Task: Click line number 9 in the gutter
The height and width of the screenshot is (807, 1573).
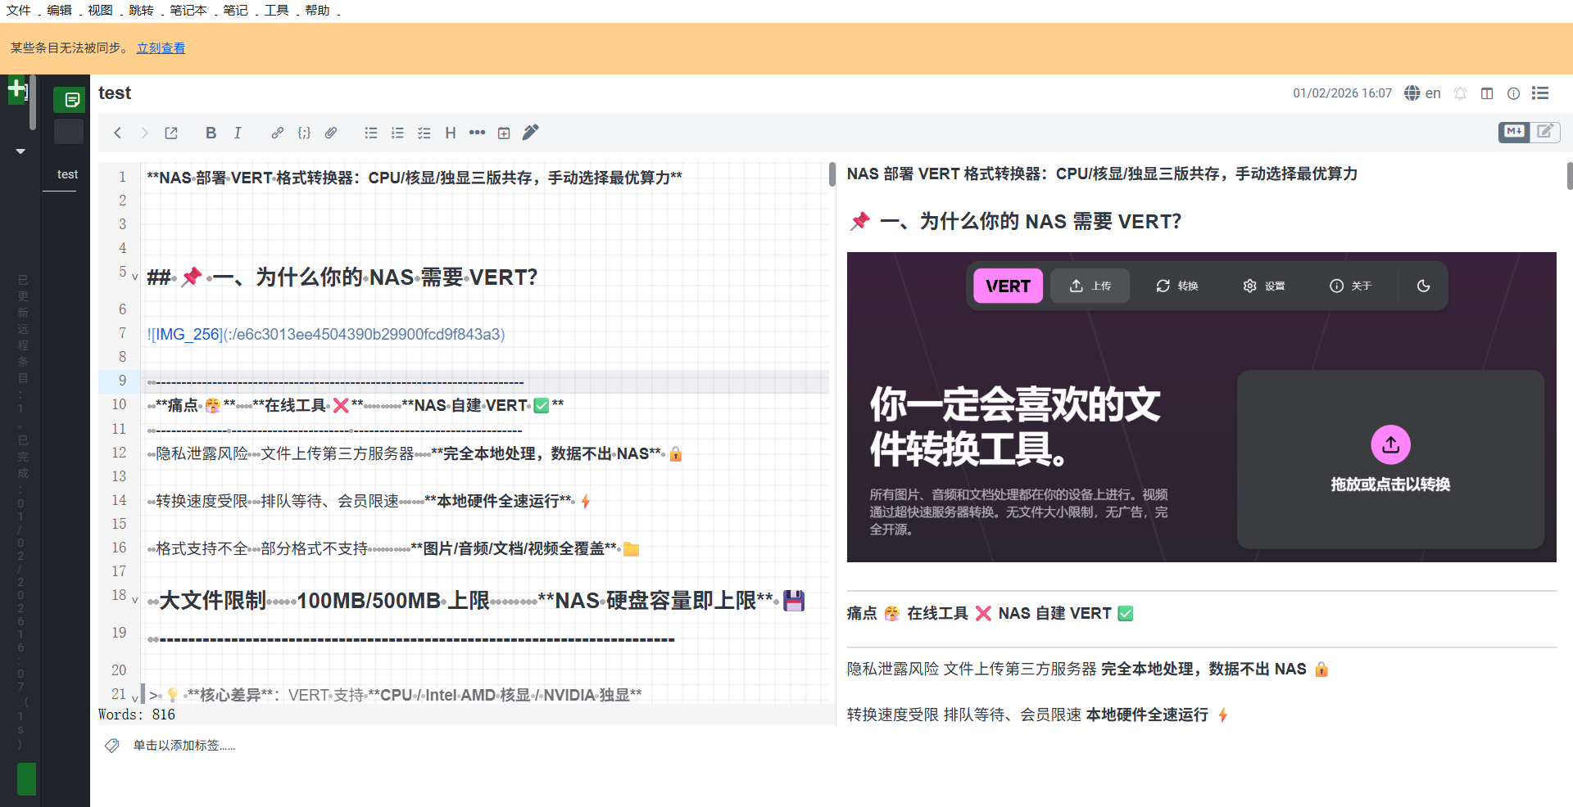Action: [x=123, y=381]
